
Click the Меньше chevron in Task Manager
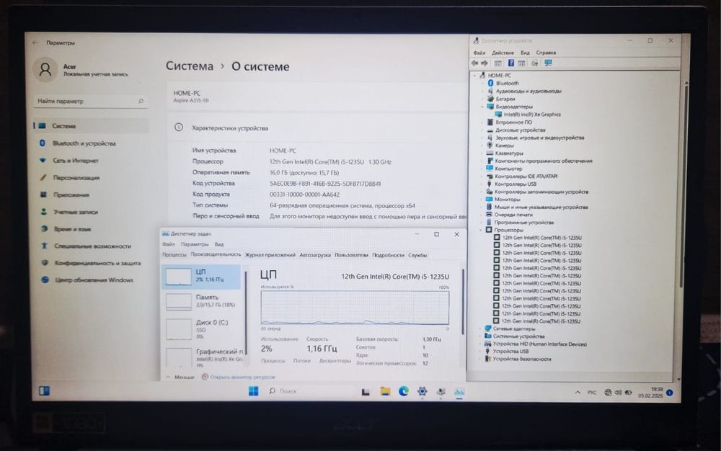pos(168,377)
